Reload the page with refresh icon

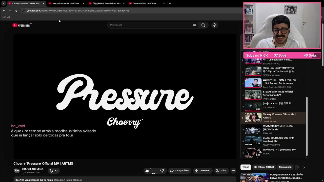pyautogui.click(x=16, y=11)
